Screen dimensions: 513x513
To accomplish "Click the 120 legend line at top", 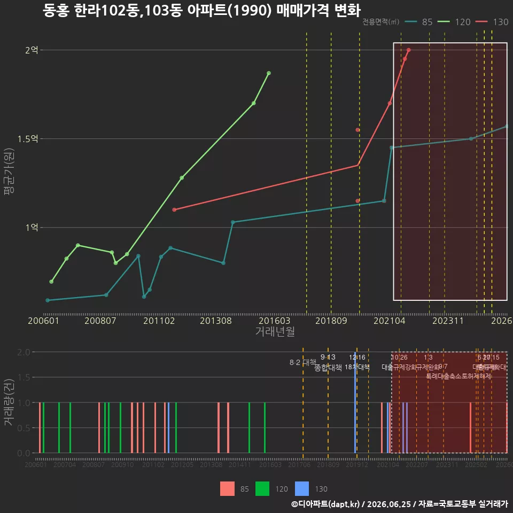I will 444,22.
